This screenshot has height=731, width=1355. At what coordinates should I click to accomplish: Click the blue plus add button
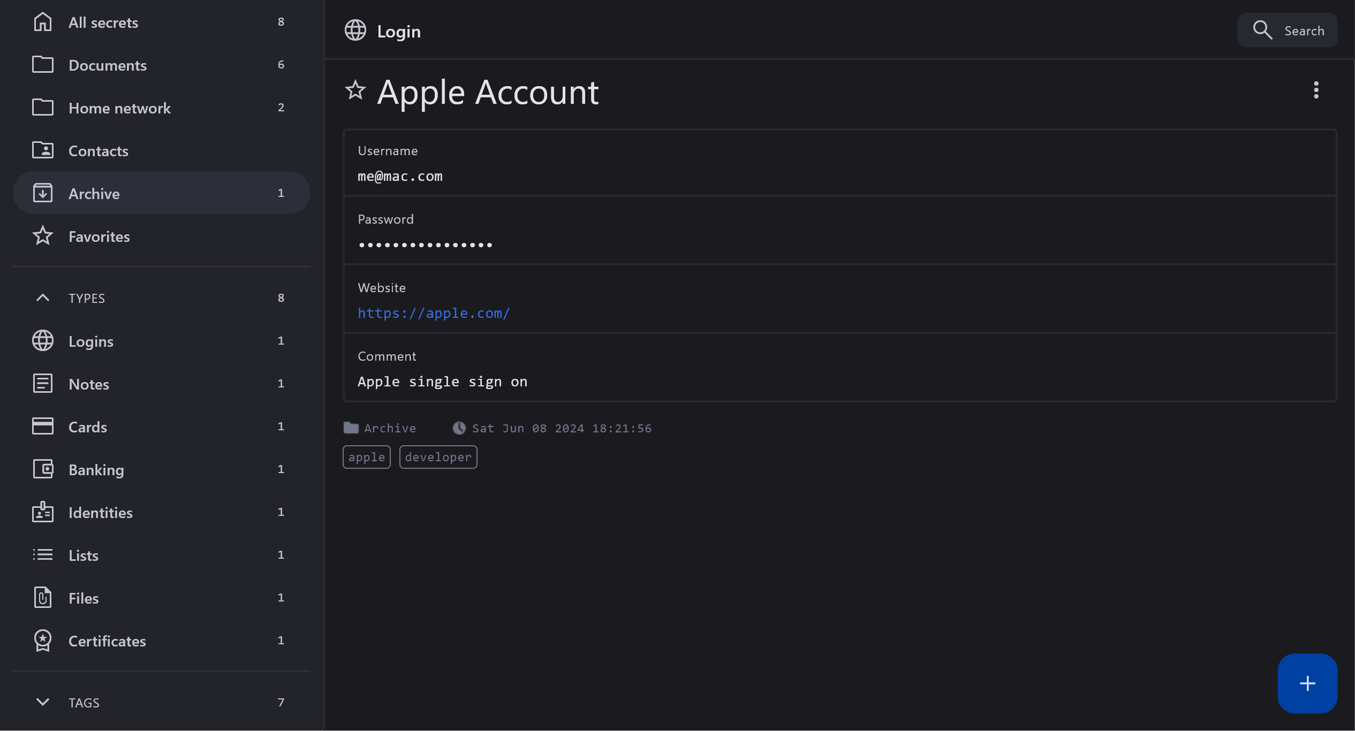click(1307, 683)
